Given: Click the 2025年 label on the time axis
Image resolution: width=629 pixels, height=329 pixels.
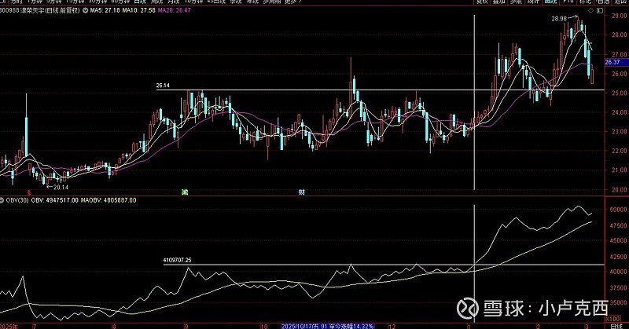Looking at the screenshot, I should tap(9, 327).
